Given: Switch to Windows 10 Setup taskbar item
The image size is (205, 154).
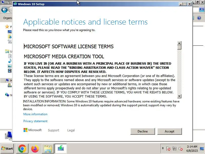Looking at the screenshot, I should (61, 149).
